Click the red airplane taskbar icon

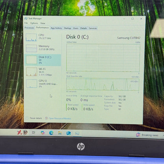(20, 132)
